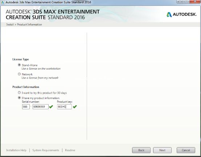
Task: Click Next to continue installation
Action: tap(162, 150)
